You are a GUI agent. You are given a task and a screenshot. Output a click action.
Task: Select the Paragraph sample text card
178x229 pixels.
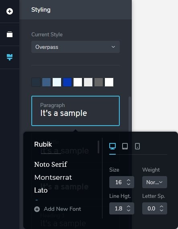(x=76, y=111)
